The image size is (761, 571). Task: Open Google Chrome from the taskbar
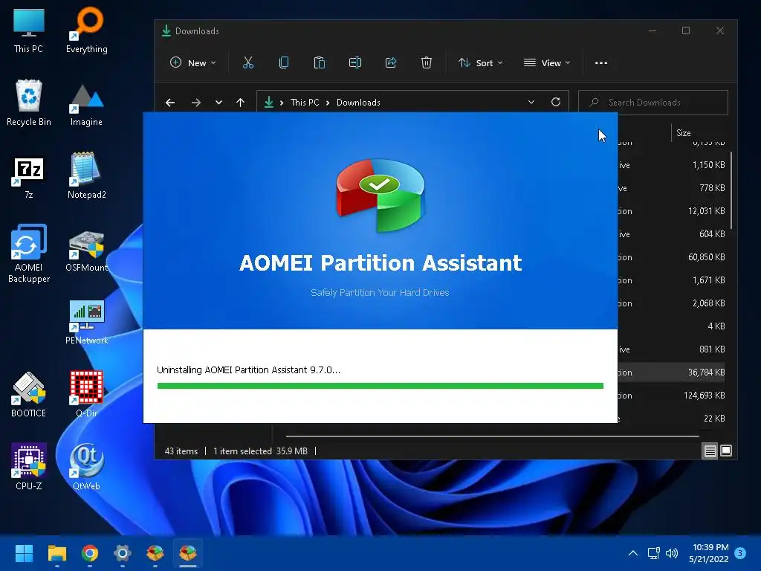(90, 553)
